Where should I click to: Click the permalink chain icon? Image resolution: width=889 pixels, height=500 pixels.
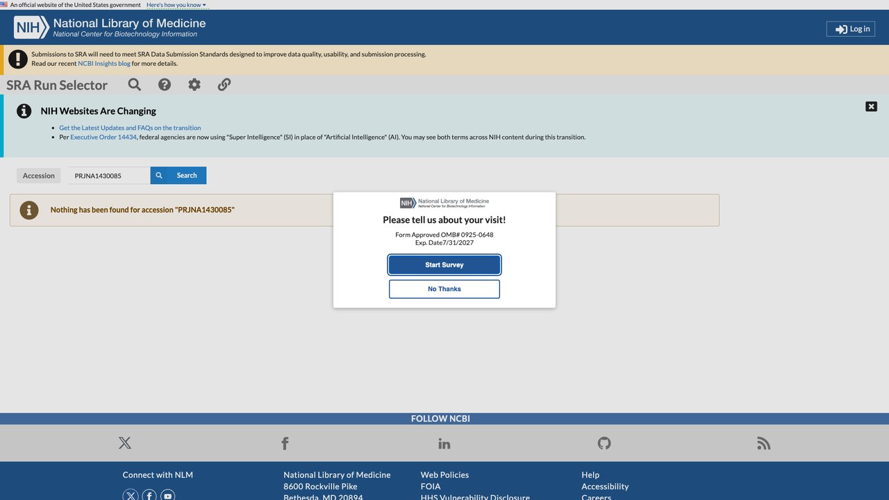click(224, 85)
